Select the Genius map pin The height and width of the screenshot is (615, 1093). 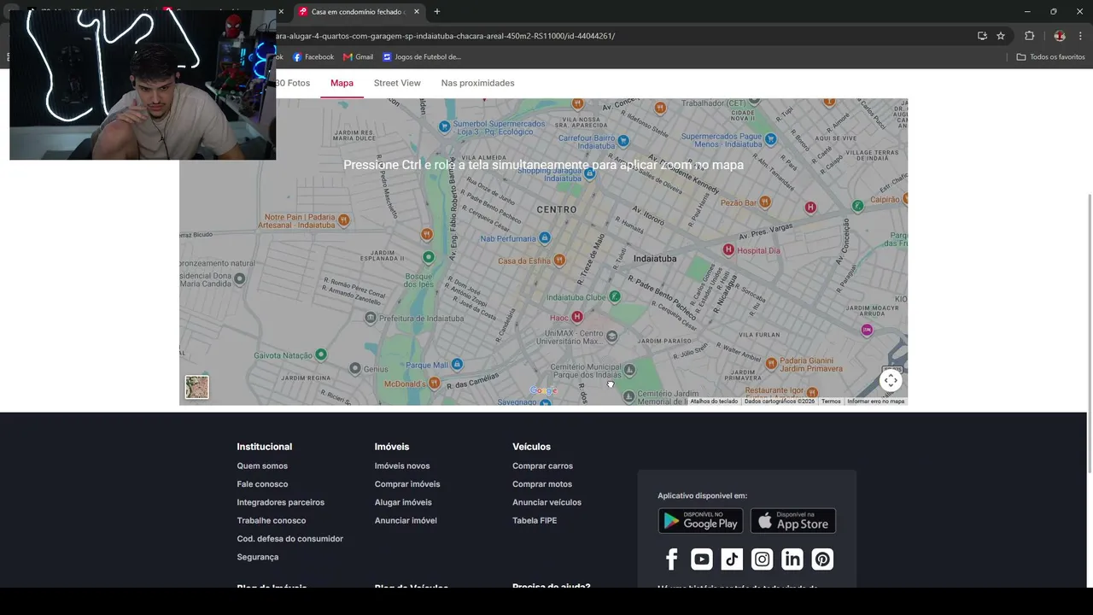(x=355, y=368)
